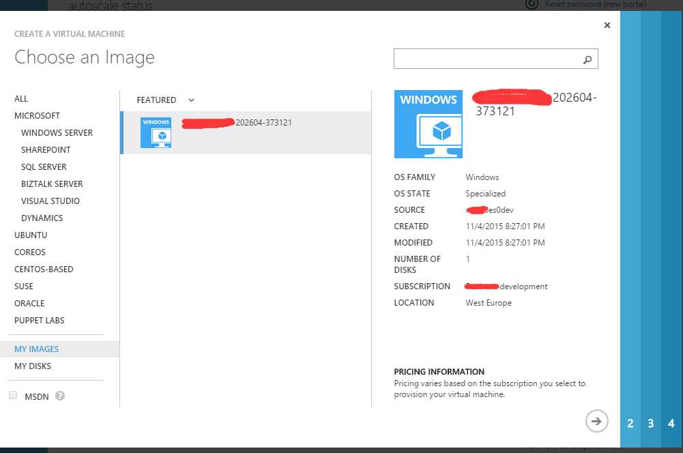Click the large Windows image tile in details
The height and width of the screenshot is (453, 683).
coord(428,123)
